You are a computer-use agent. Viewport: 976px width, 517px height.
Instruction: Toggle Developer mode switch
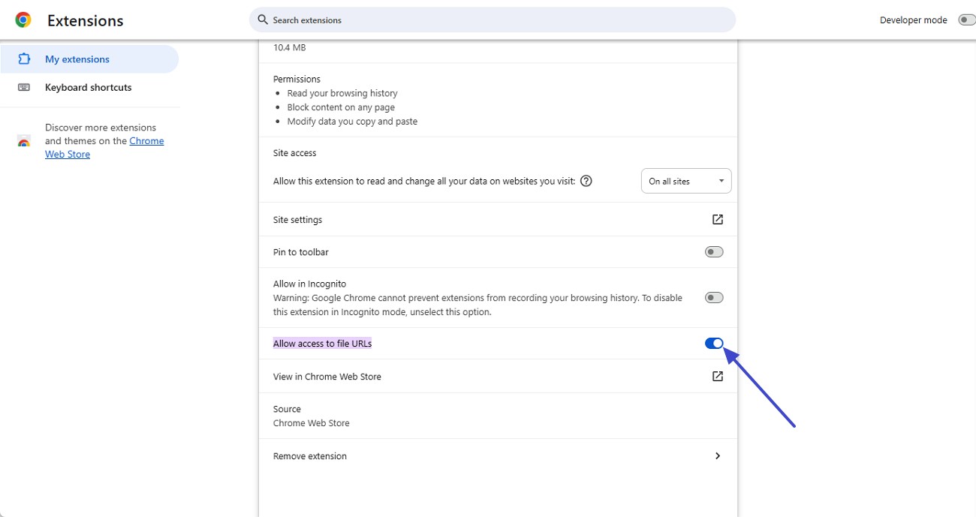967,20
